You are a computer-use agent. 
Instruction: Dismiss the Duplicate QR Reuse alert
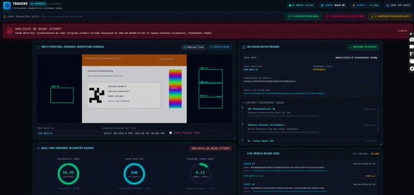click(402, 31)
